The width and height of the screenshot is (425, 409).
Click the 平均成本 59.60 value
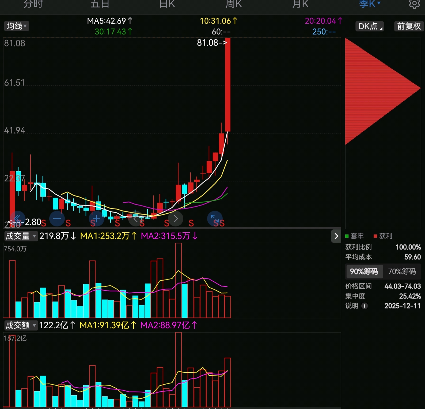[x=412, y=257]
